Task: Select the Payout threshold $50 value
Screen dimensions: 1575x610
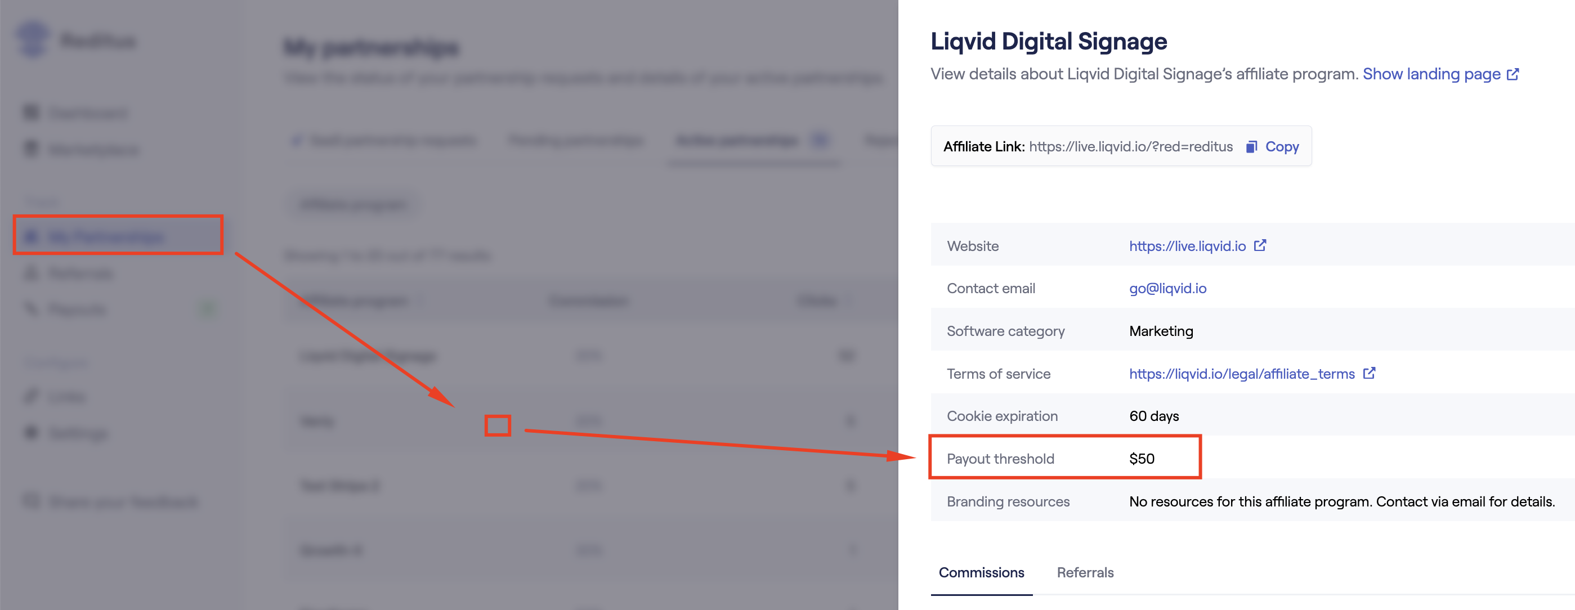Action: [1141, 459]
